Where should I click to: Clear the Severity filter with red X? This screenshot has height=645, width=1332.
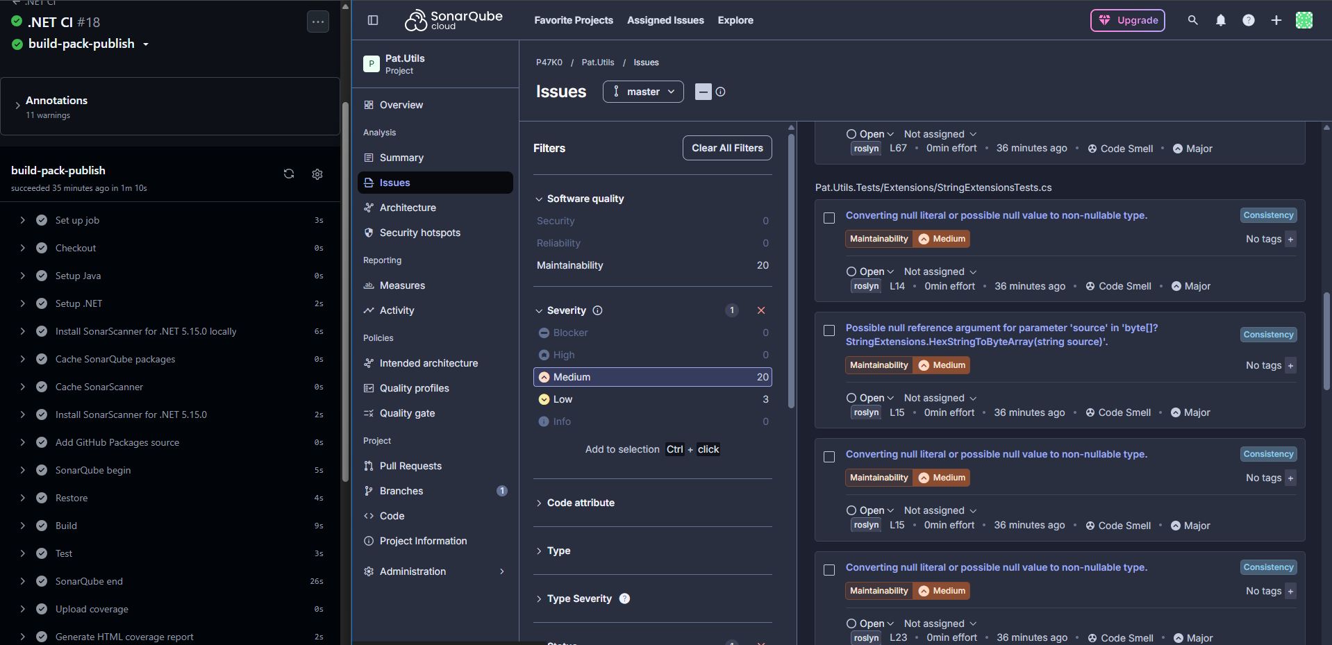coord(761,310)
